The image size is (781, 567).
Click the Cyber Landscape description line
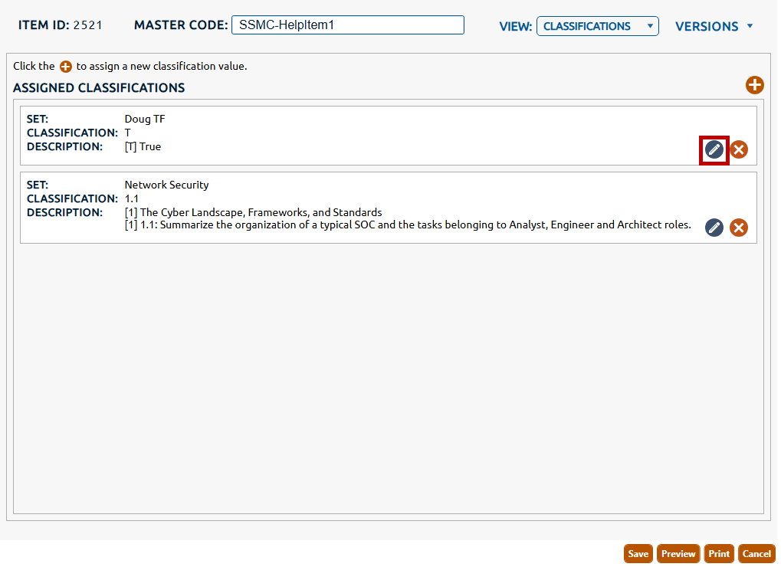(x=253, y=212)
